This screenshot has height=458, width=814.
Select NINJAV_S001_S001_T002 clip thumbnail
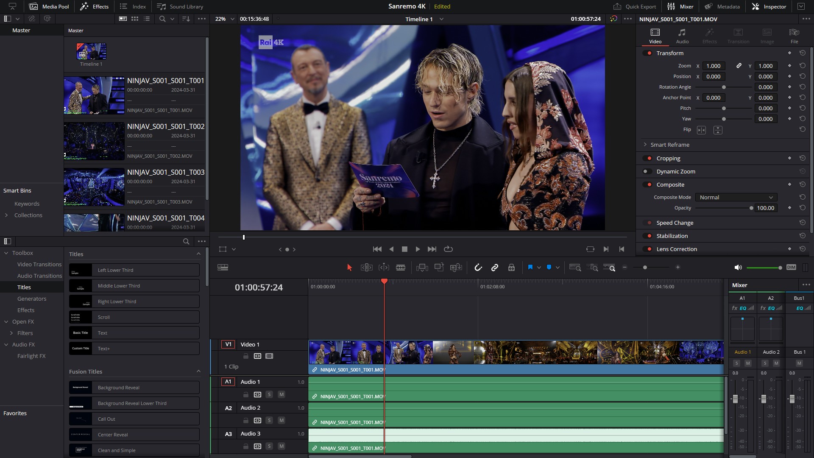[x=94, y=141]
